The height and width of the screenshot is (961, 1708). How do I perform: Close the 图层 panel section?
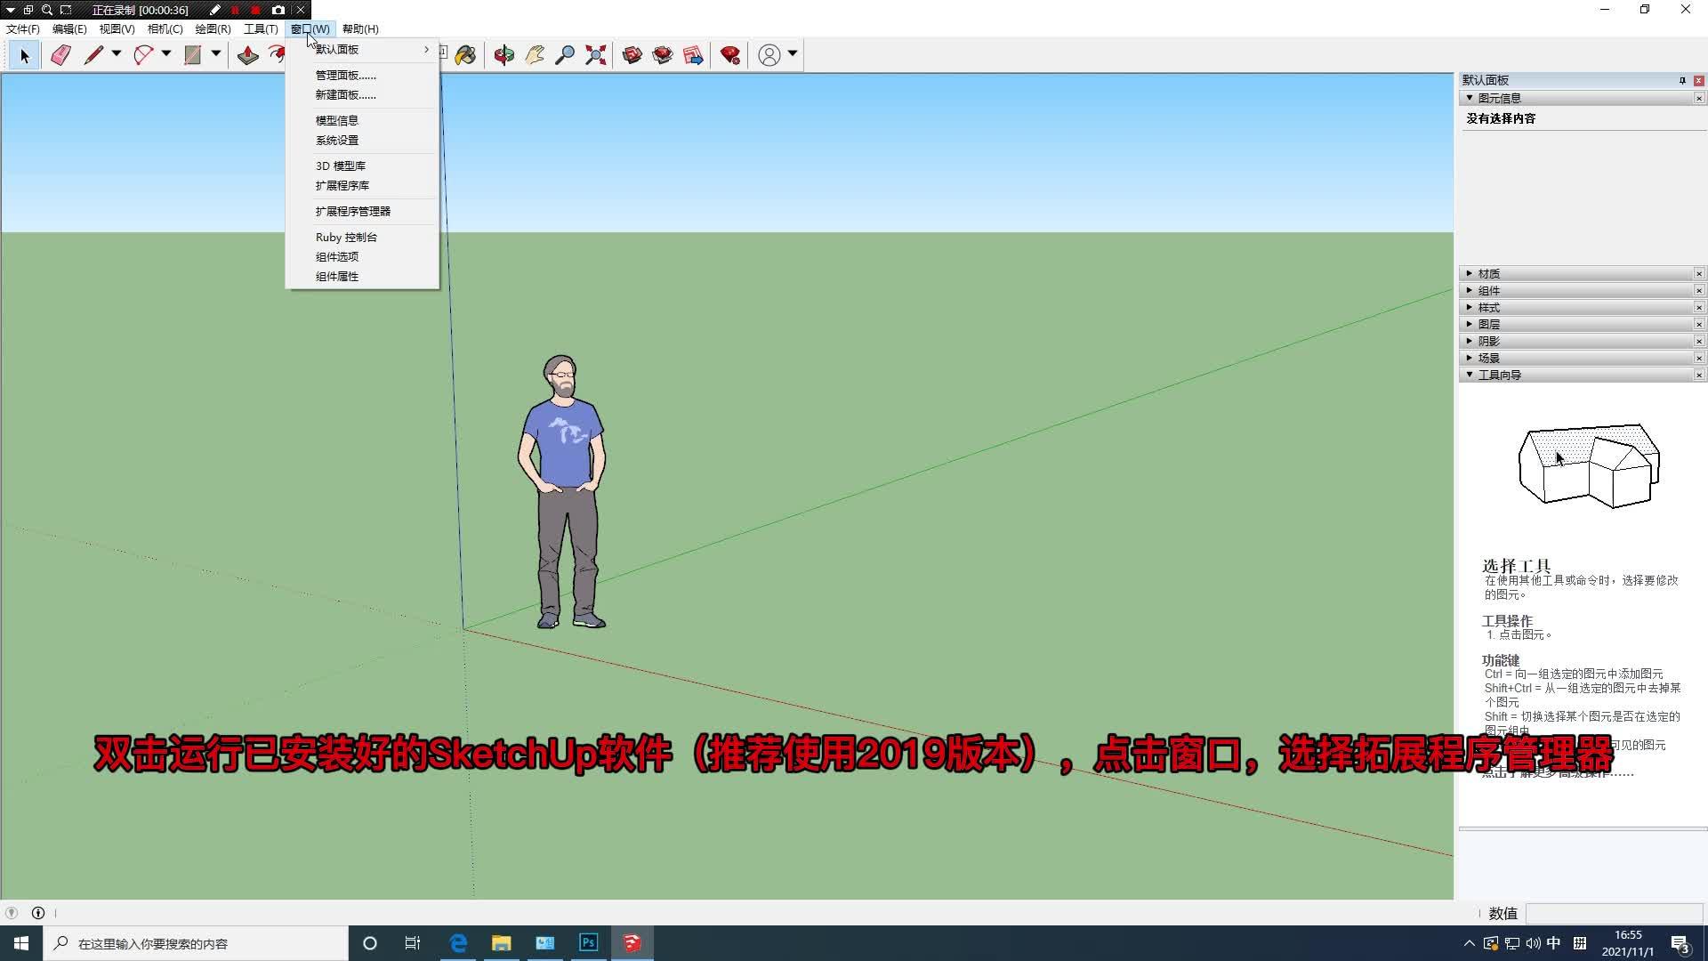point(1699,325)
